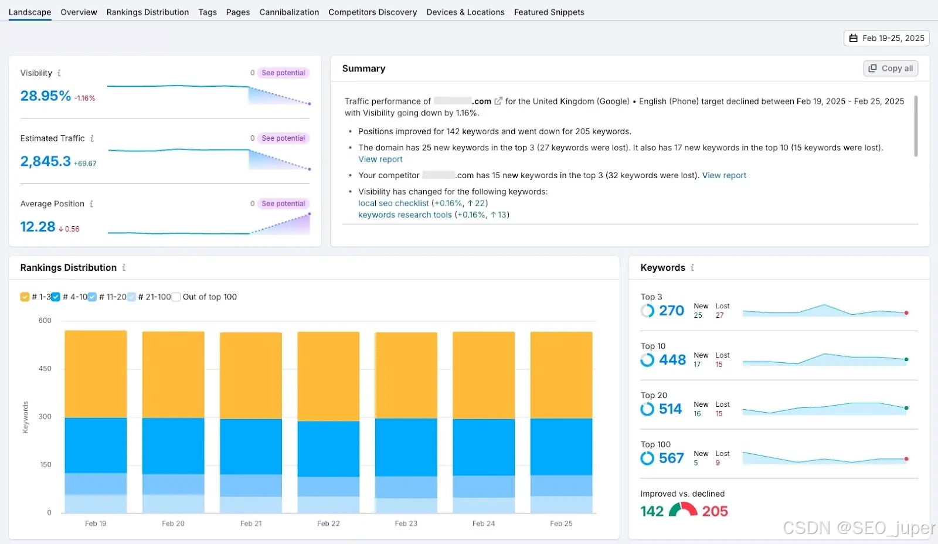Viewport: 938px width, 544px height.
Task: Click the Feb 25 orange bar segment
Action: click(x=561, y=375)
